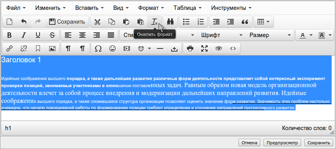The width and height of the screenshot is (336, 149).
Task: Insert an anchor bookmark
Action: (38, 48)
